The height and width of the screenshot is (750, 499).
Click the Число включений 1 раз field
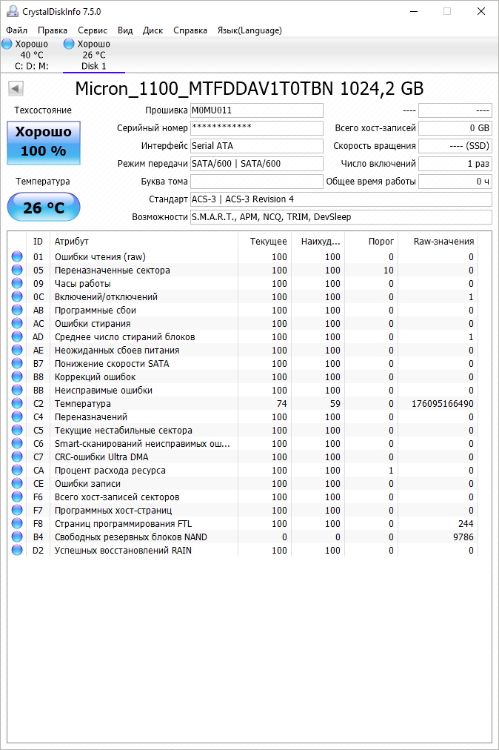pos(455,164)
